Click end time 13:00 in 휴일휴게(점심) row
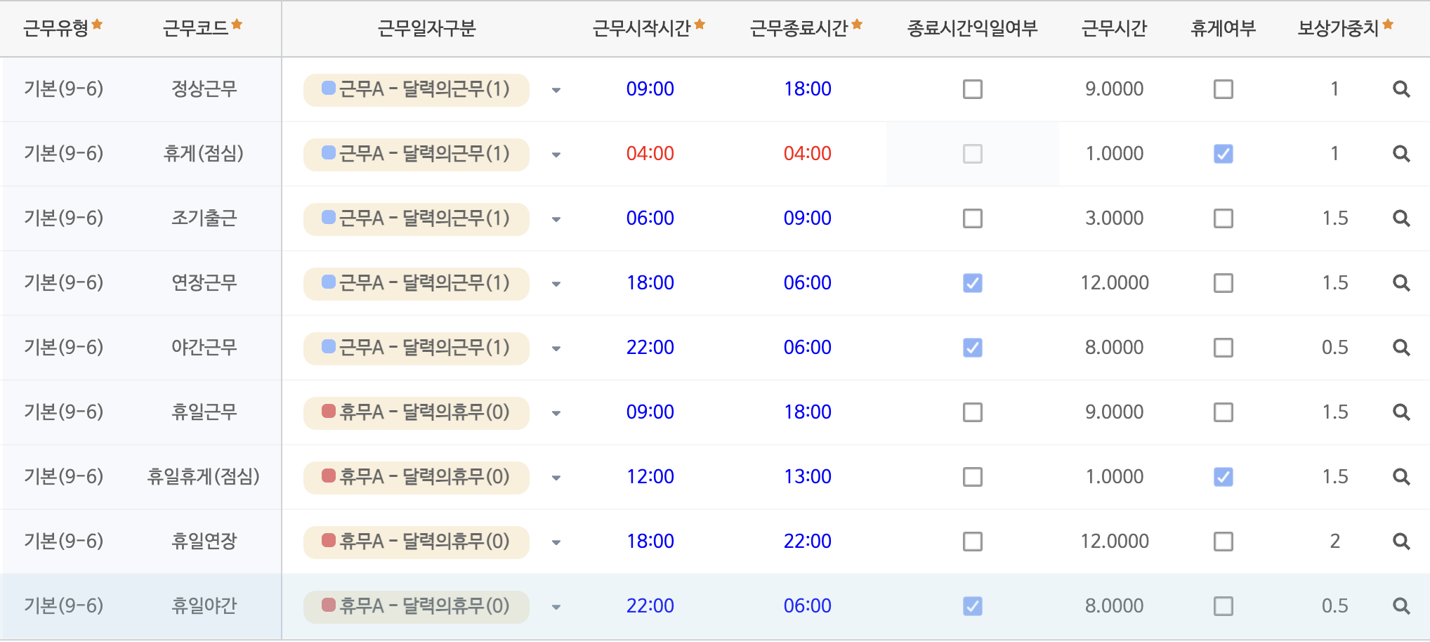Viewport: 1430px width, 642px height. click(808, 477)
